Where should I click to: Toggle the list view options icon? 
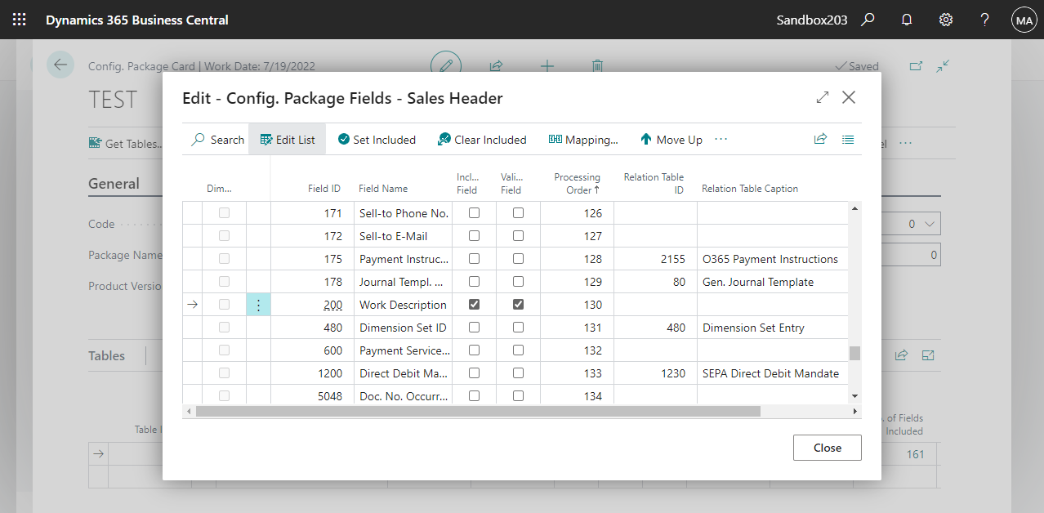pyautogui.click(x=848, y=140)
